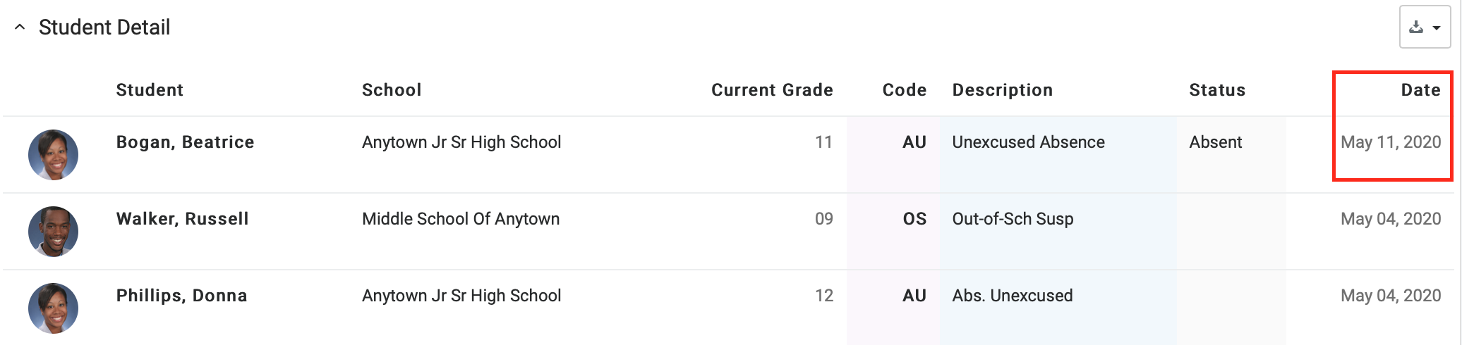Click Donna Phillips's profile photo

pos(53,308)
